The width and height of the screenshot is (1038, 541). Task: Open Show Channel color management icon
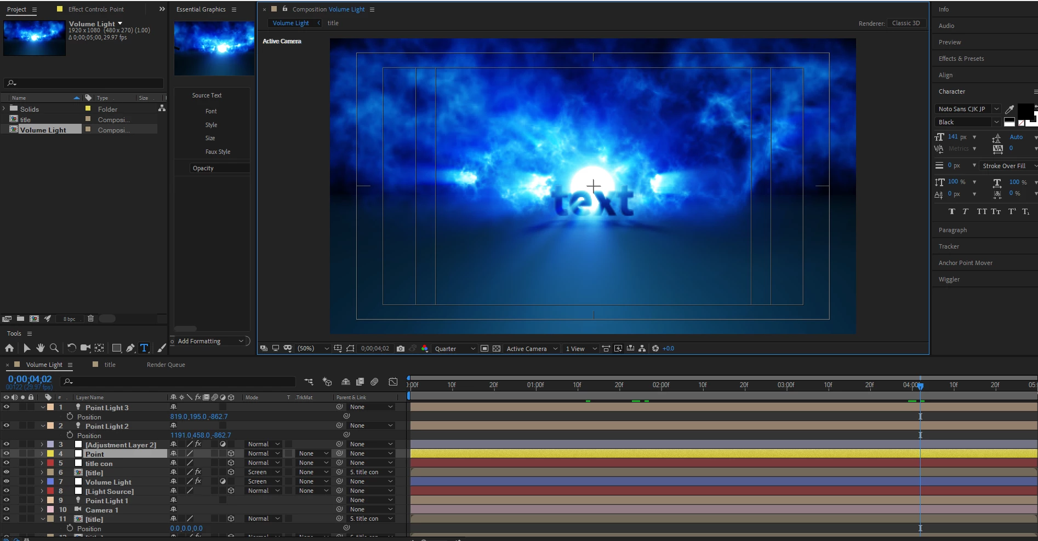coord(425,348)
